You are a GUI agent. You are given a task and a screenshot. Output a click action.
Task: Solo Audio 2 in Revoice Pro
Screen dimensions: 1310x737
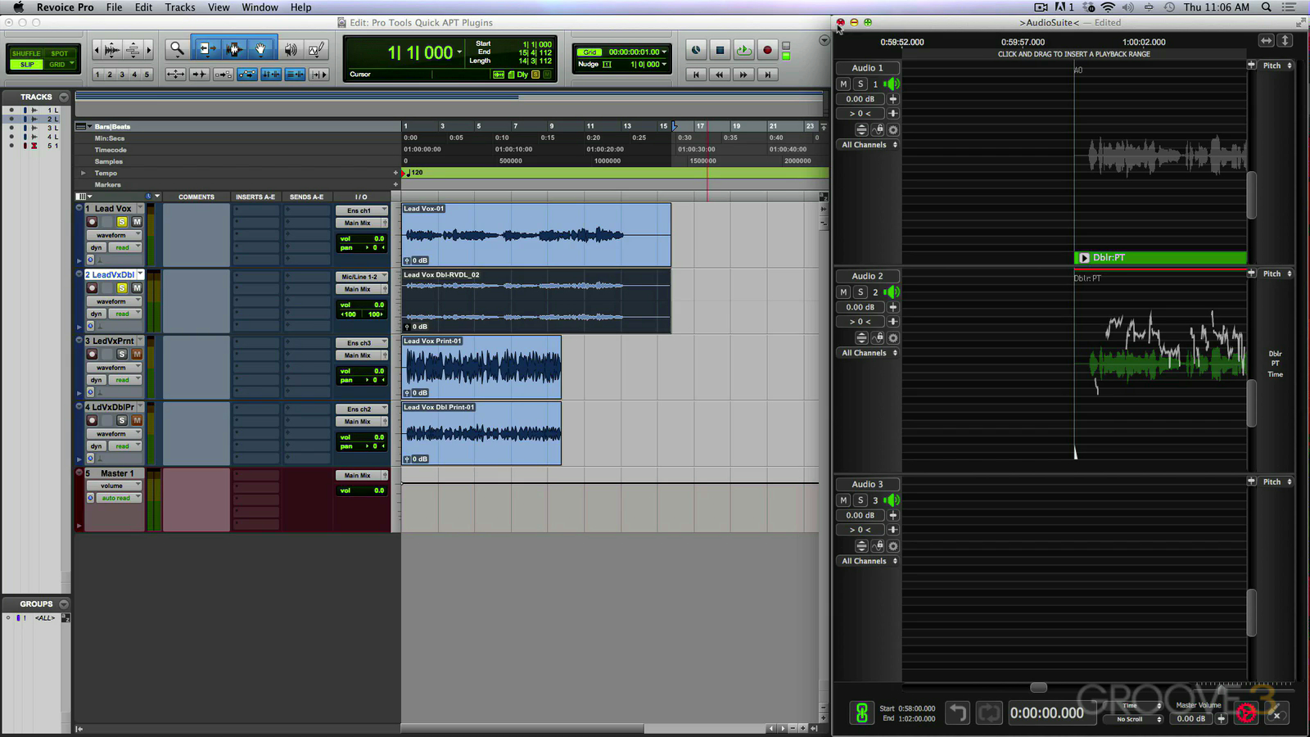coord(861,292)
